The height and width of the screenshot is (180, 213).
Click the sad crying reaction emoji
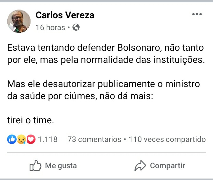pyautogui.click(x=21, y=139)
